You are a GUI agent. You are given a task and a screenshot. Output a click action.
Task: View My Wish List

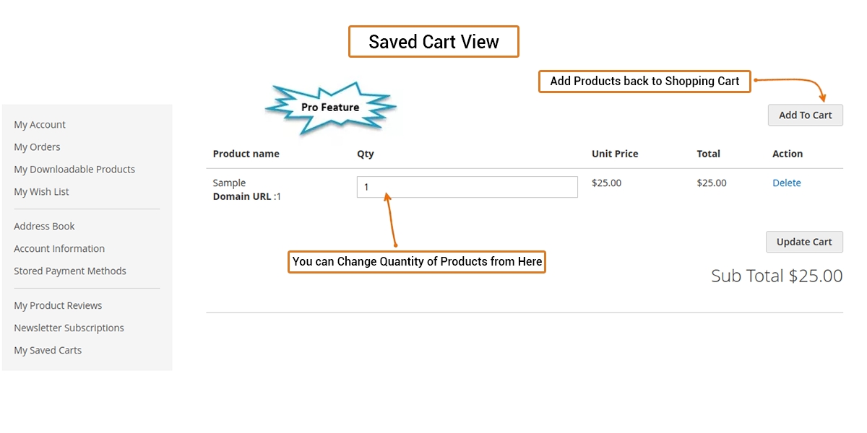click(x=41, y=192)
